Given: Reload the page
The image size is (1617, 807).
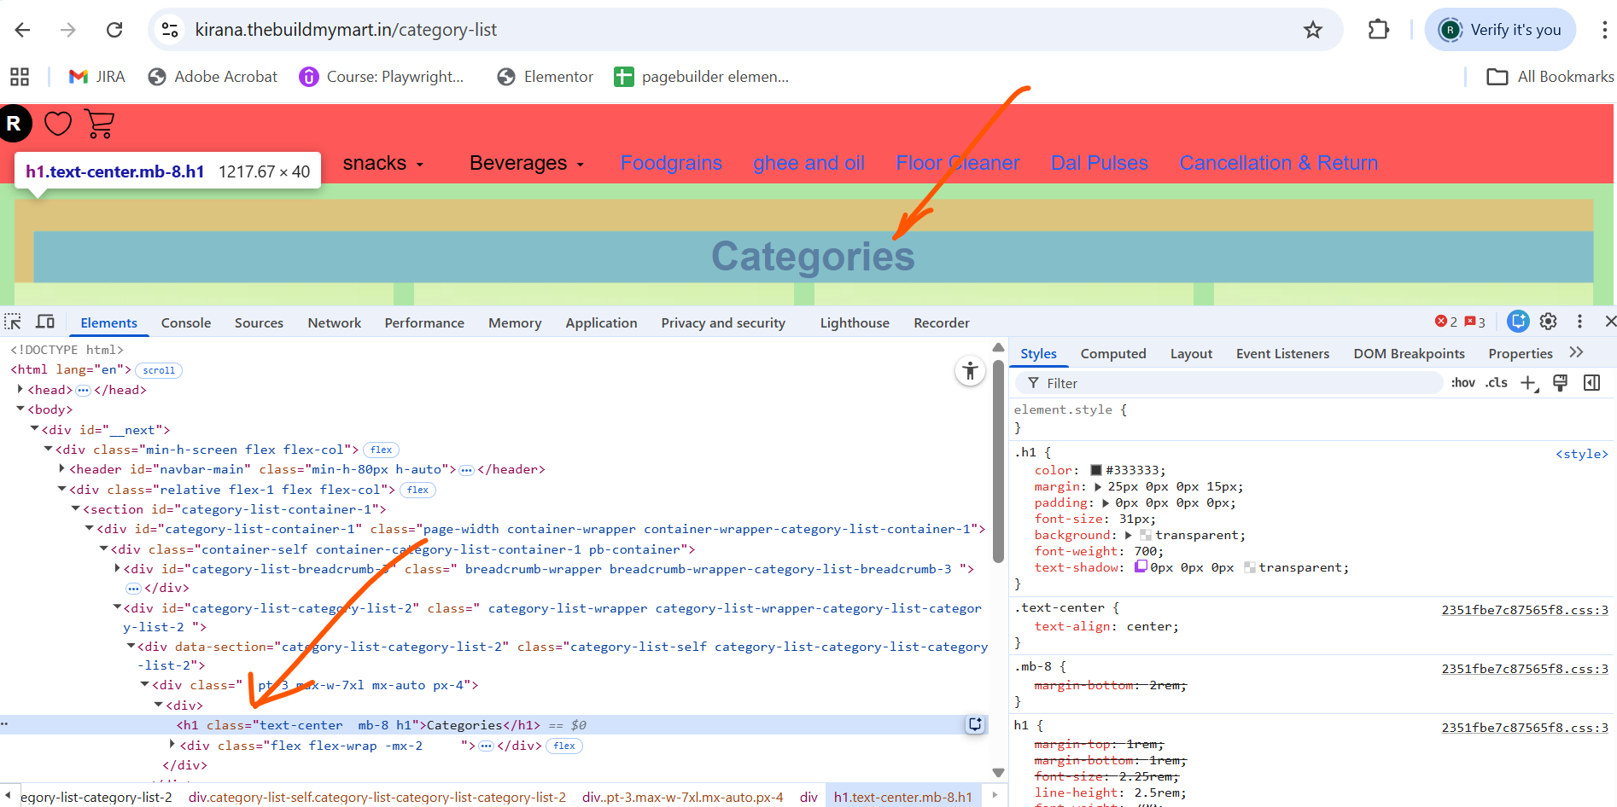Looking at the screenshot, I should 114,30.
